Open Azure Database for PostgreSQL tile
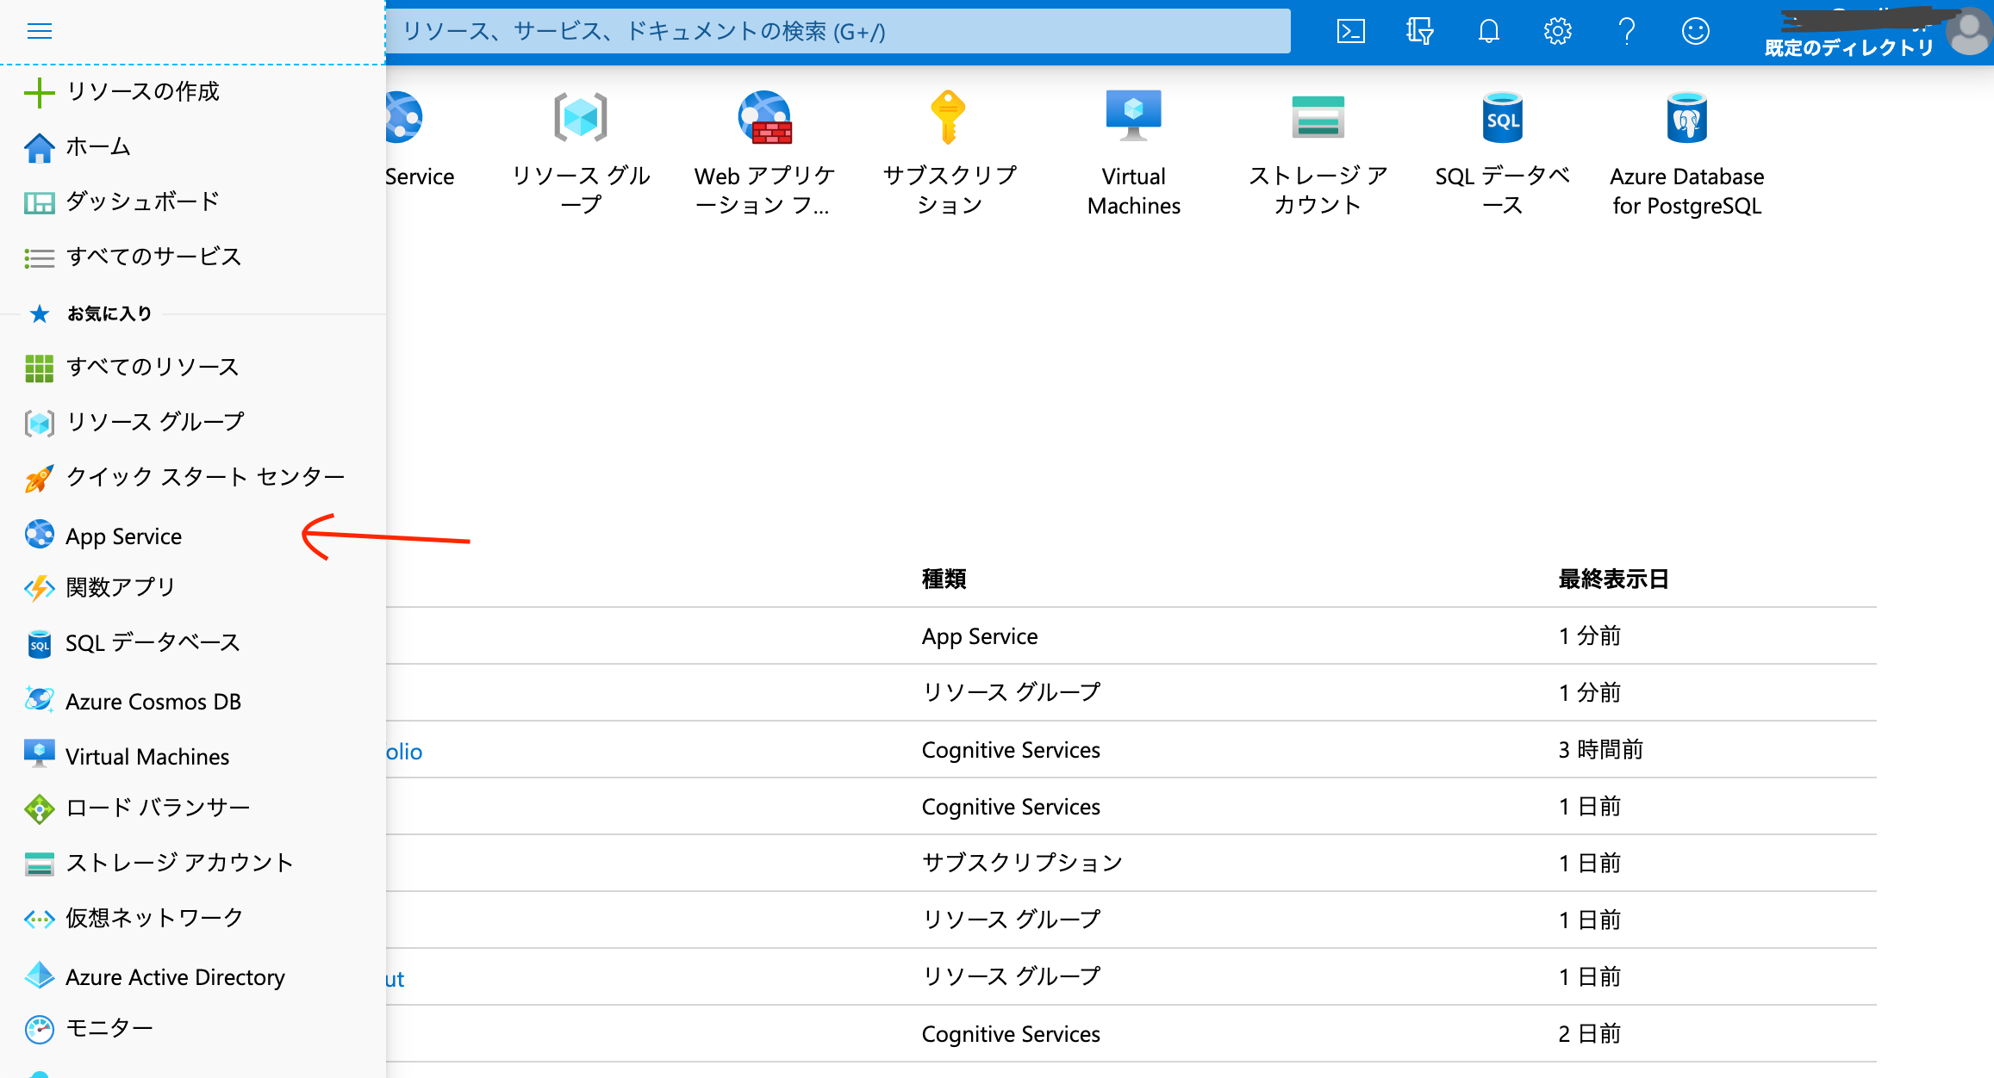The width and height of the screenshot is (1994, 1078). [1687, 153]
